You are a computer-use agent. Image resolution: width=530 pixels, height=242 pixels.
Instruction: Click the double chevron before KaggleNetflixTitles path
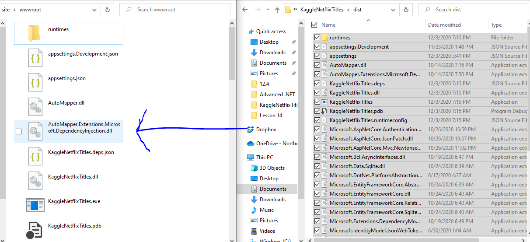[296, 10]
